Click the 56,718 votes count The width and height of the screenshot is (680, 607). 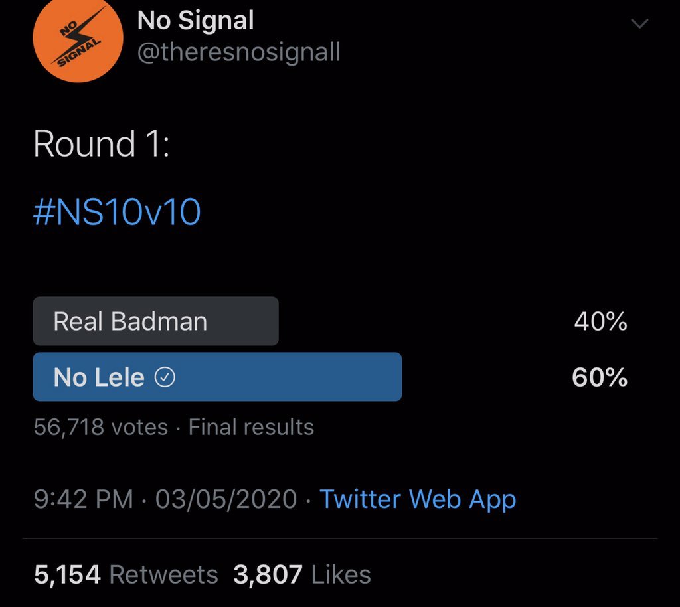point(100,427)
